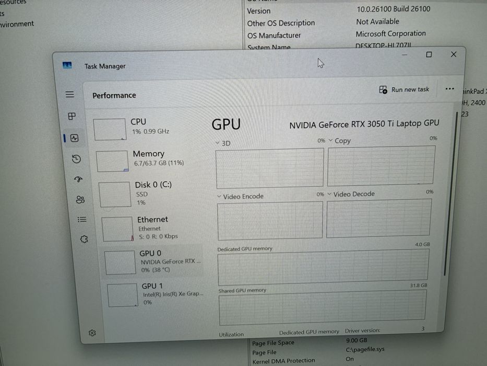487x366 pixels.
Task: Click the CPU mini graph thumbnail
Action: coord(110,129)
